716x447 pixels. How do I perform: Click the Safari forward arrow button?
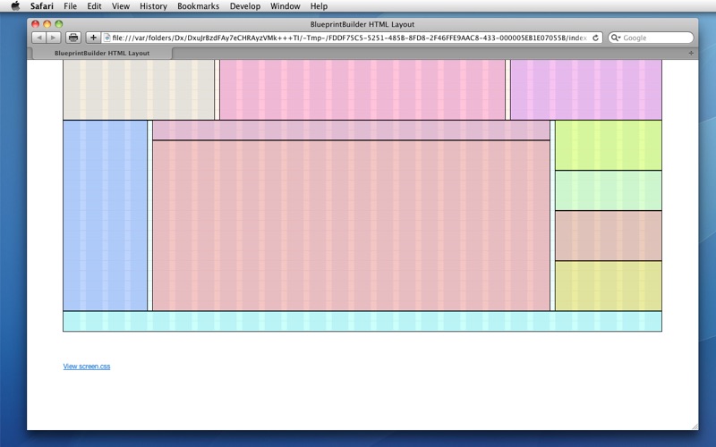(x=54, y=38)
